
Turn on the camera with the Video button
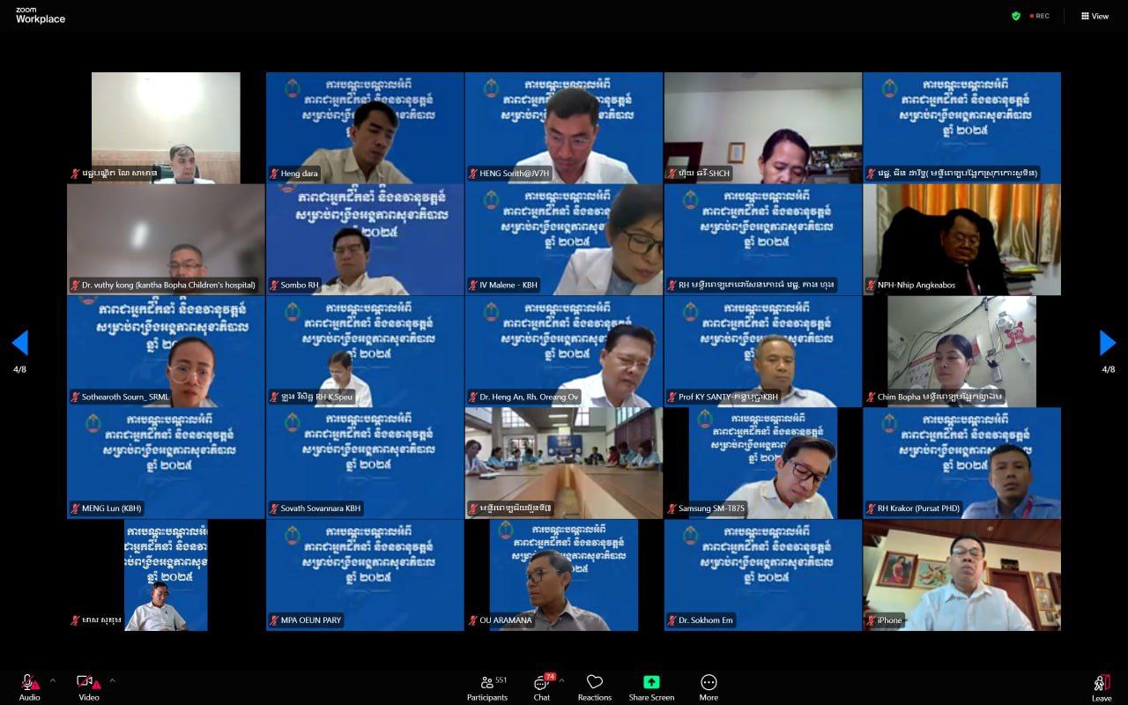(88, 683)
